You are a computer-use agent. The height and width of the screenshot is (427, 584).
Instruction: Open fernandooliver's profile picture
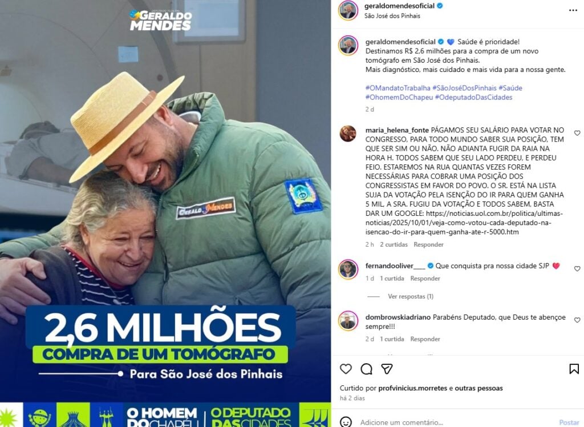pyautogui.click(x=348, y=269)
